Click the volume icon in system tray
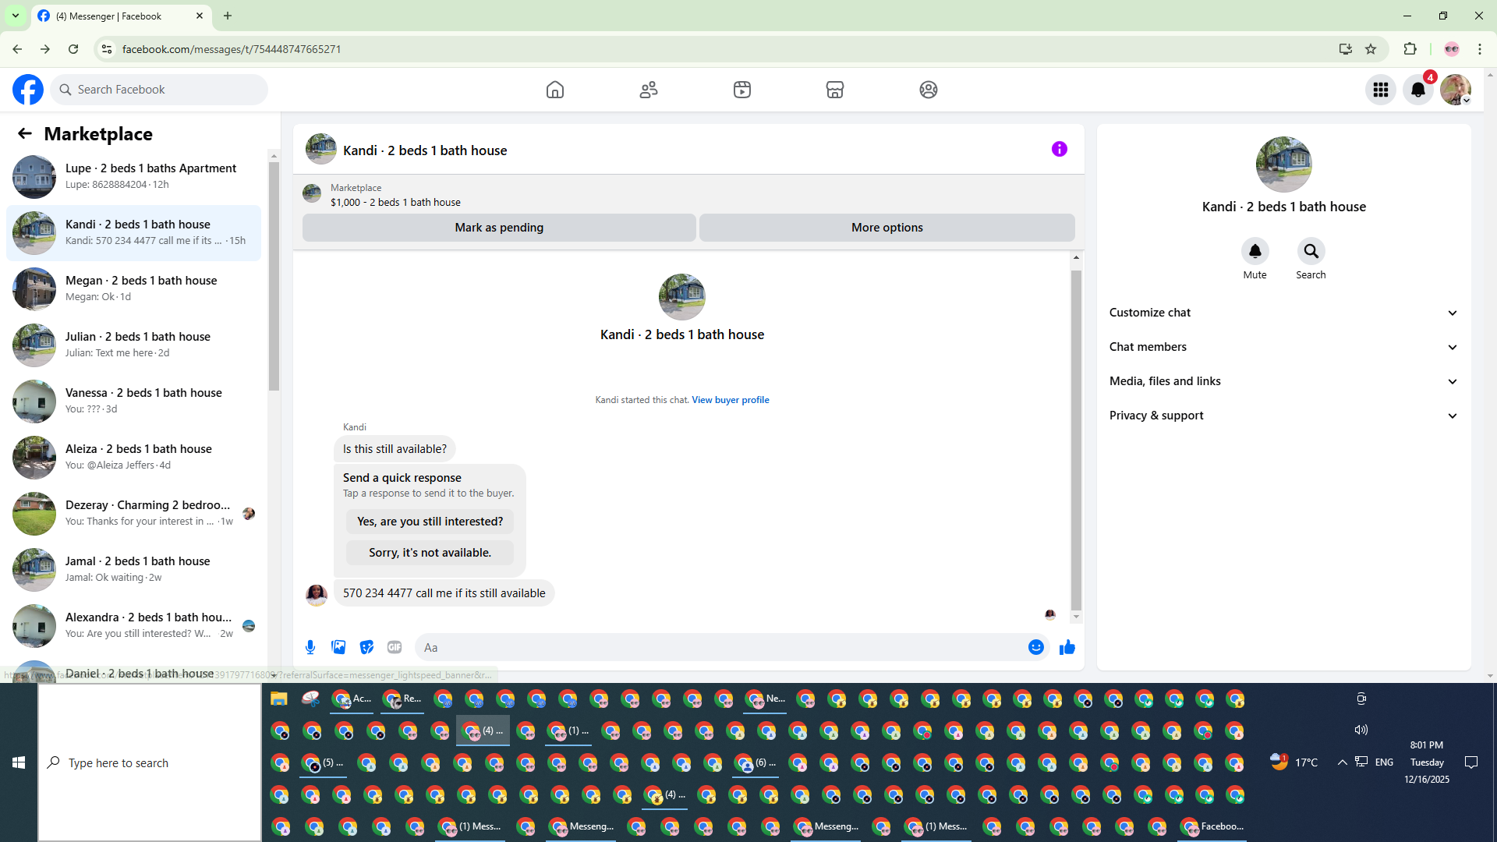The width and height of the screenshot is (1497, 842). click(x=1361, y=730)
